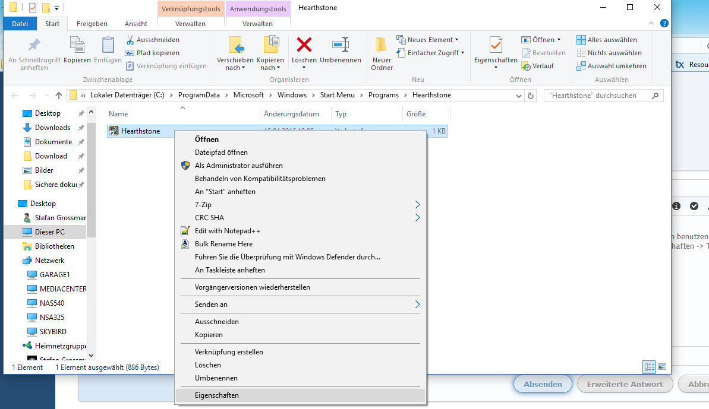The width and height of the screenshot is (709, 409).
Task: Switch to details view icon in status bar
Action: pos(650,367)
